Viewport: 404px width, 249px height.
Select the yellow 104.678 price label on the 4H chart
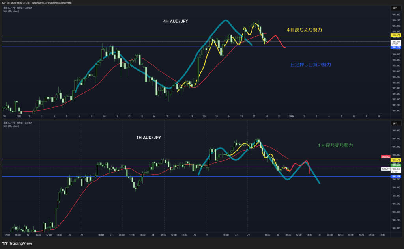(395, 35)
